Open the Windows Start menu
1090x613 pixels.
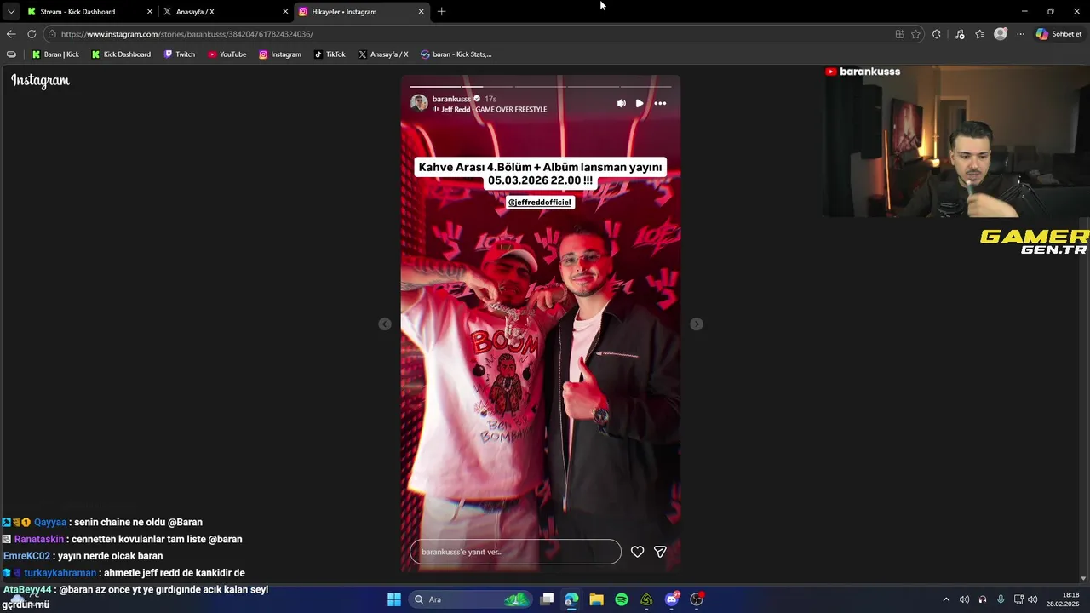click(x=394, y=599)
